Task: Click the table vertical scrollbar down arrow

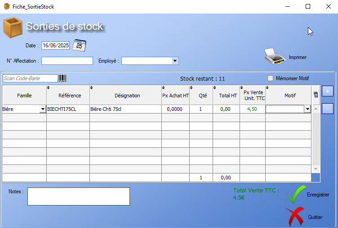Action: (x=316, y=169)
